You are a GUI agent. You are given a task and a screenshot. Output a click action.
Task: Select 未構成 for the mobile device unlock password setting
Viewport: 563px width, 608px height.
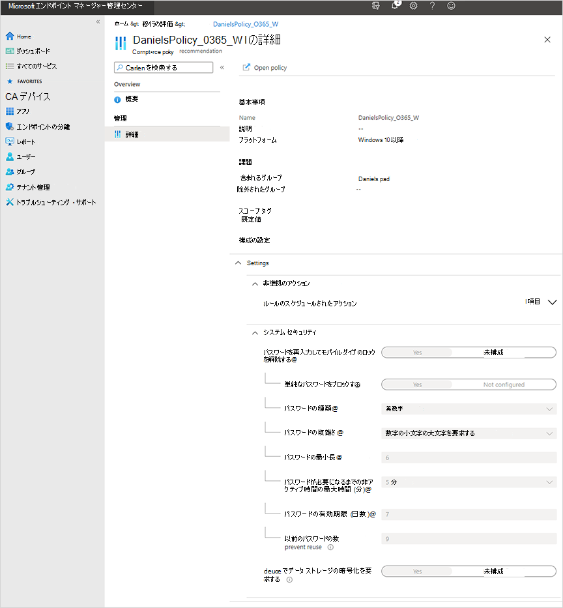(x=503, y=353)
